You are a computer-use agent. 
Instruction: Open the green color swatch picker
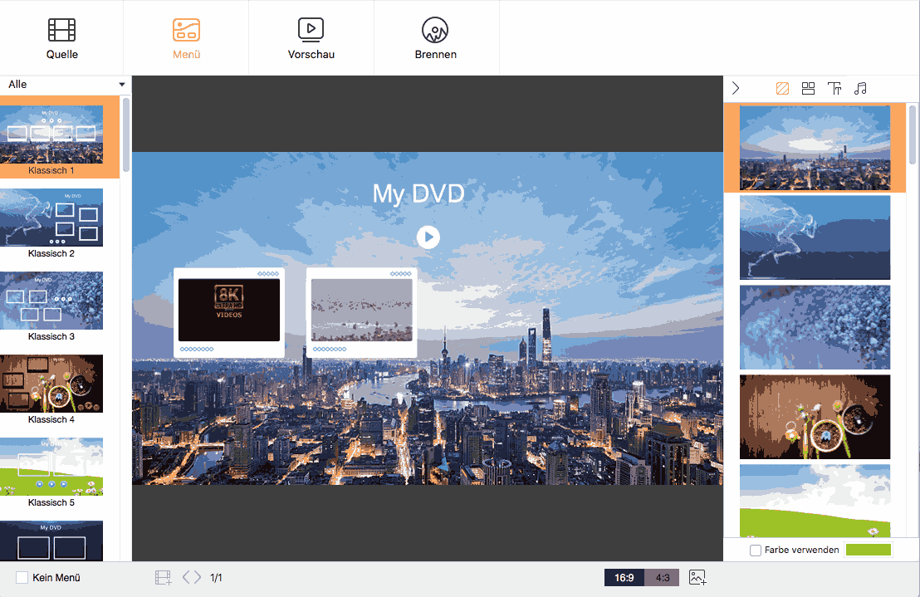869,550
